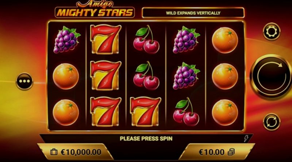Image resolution: width=292 pixels, height=162 pixels.
Task: Click the top orange in the last reel
Action: point(225,40)
